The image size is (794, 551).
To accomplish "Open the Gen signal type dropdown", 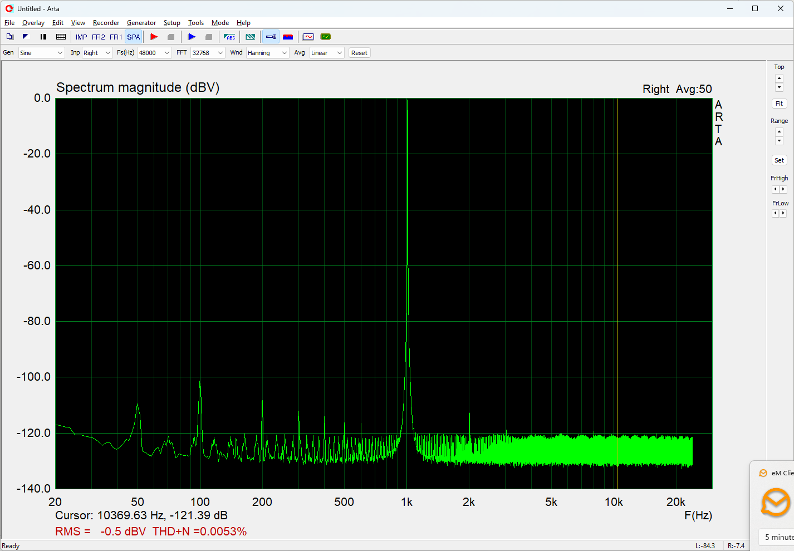I will point(42,53).
